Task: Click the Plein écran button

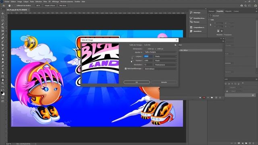Action: pos(63,6)
